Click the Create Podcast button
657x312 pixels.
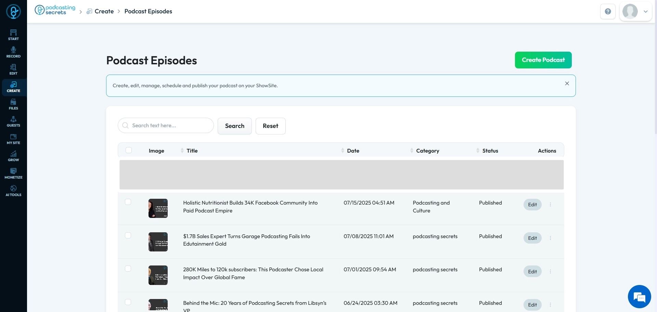click(x=543, y=60)
